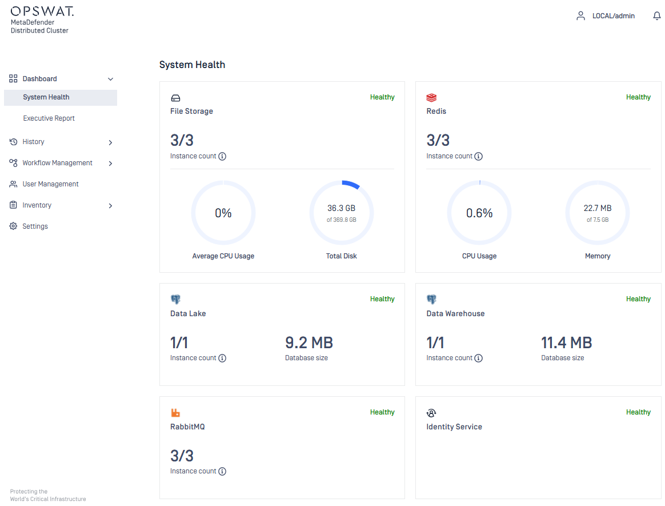665x506 pixels.
Task: Click the OPSWAT logo
Action: coord(42,11)
